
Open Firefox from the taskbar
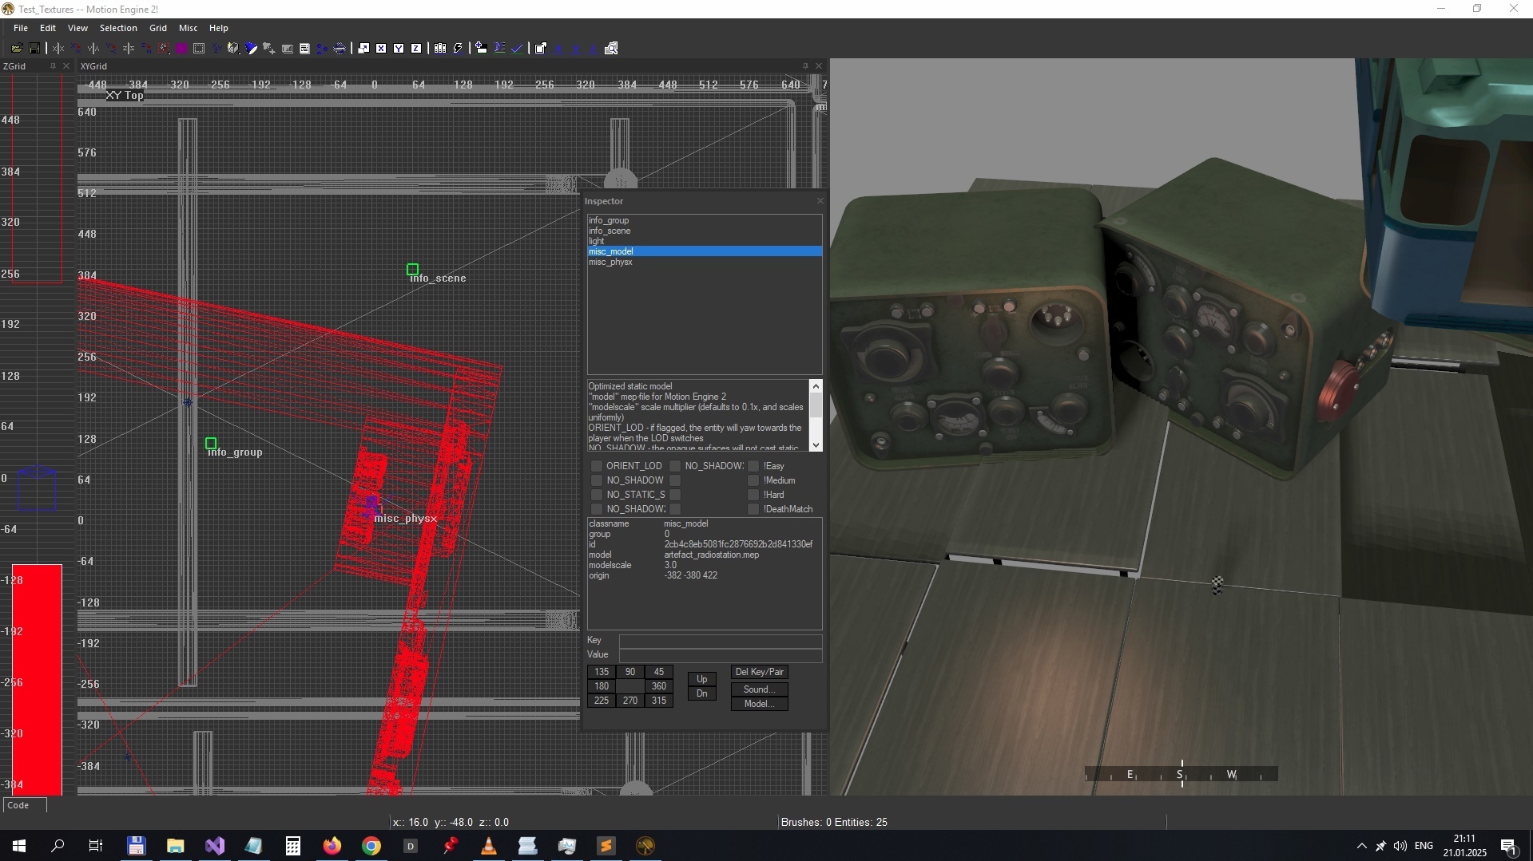click(x=332, y=846)
